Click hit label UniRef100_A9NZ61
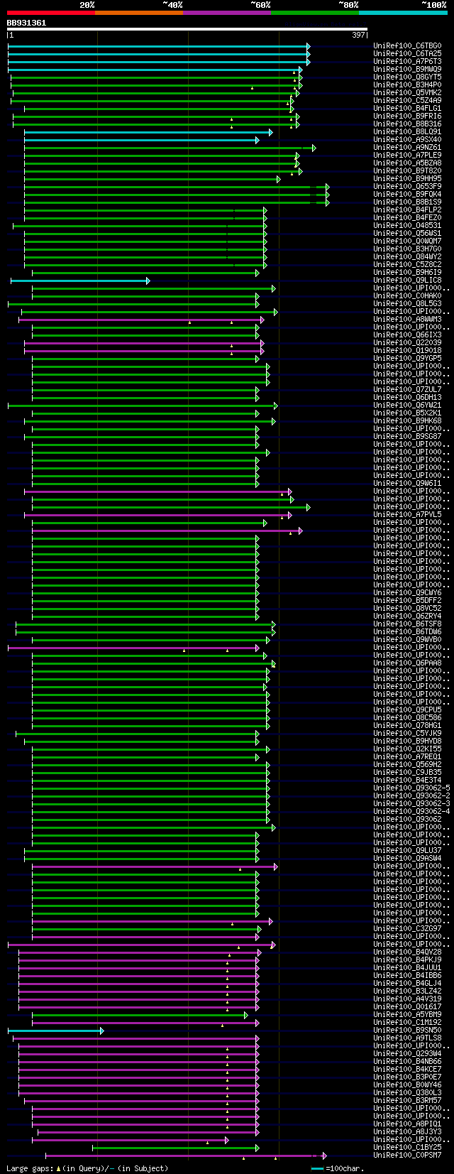 pos(407,148)
